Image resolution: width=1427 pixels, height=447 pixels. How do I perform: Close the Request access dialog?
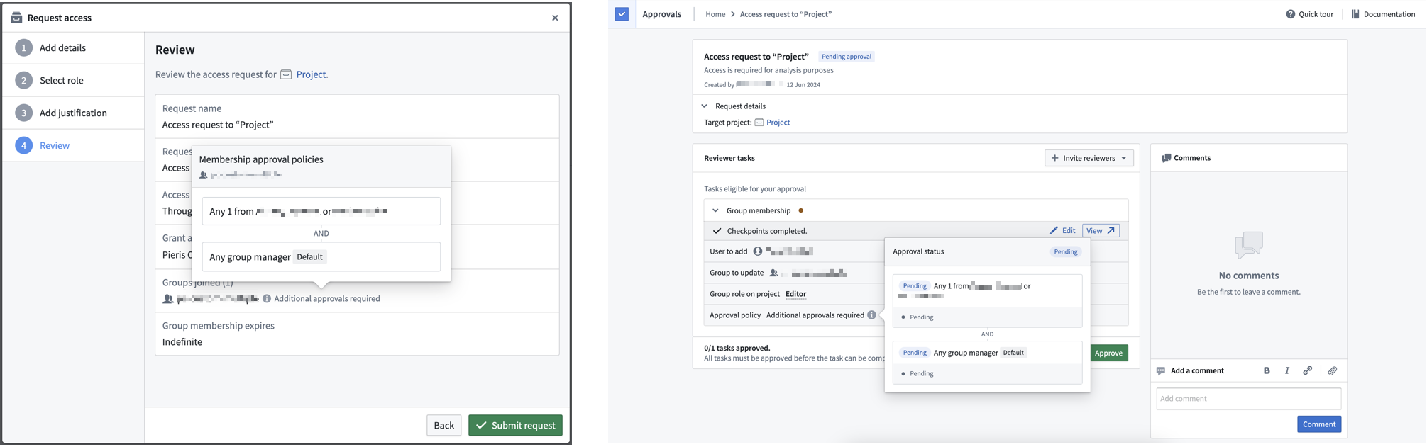(x=555, y=18)
